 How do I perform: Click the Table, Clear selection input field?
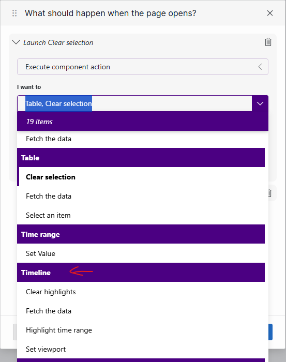click(x=134, y=103)
